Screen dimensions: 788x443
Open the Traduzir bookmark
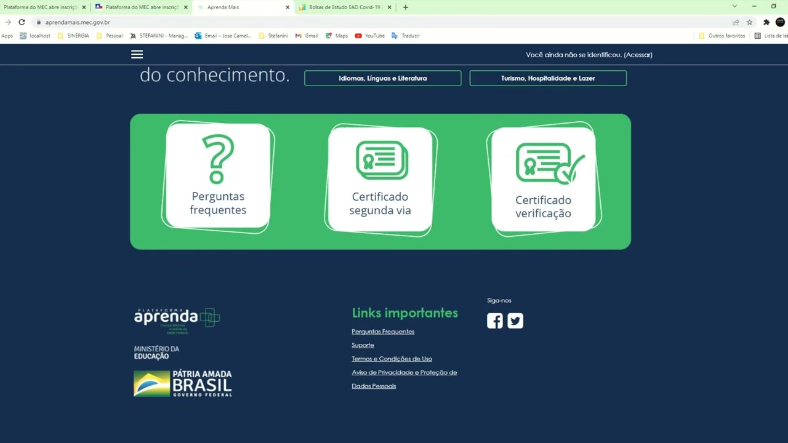406,36
